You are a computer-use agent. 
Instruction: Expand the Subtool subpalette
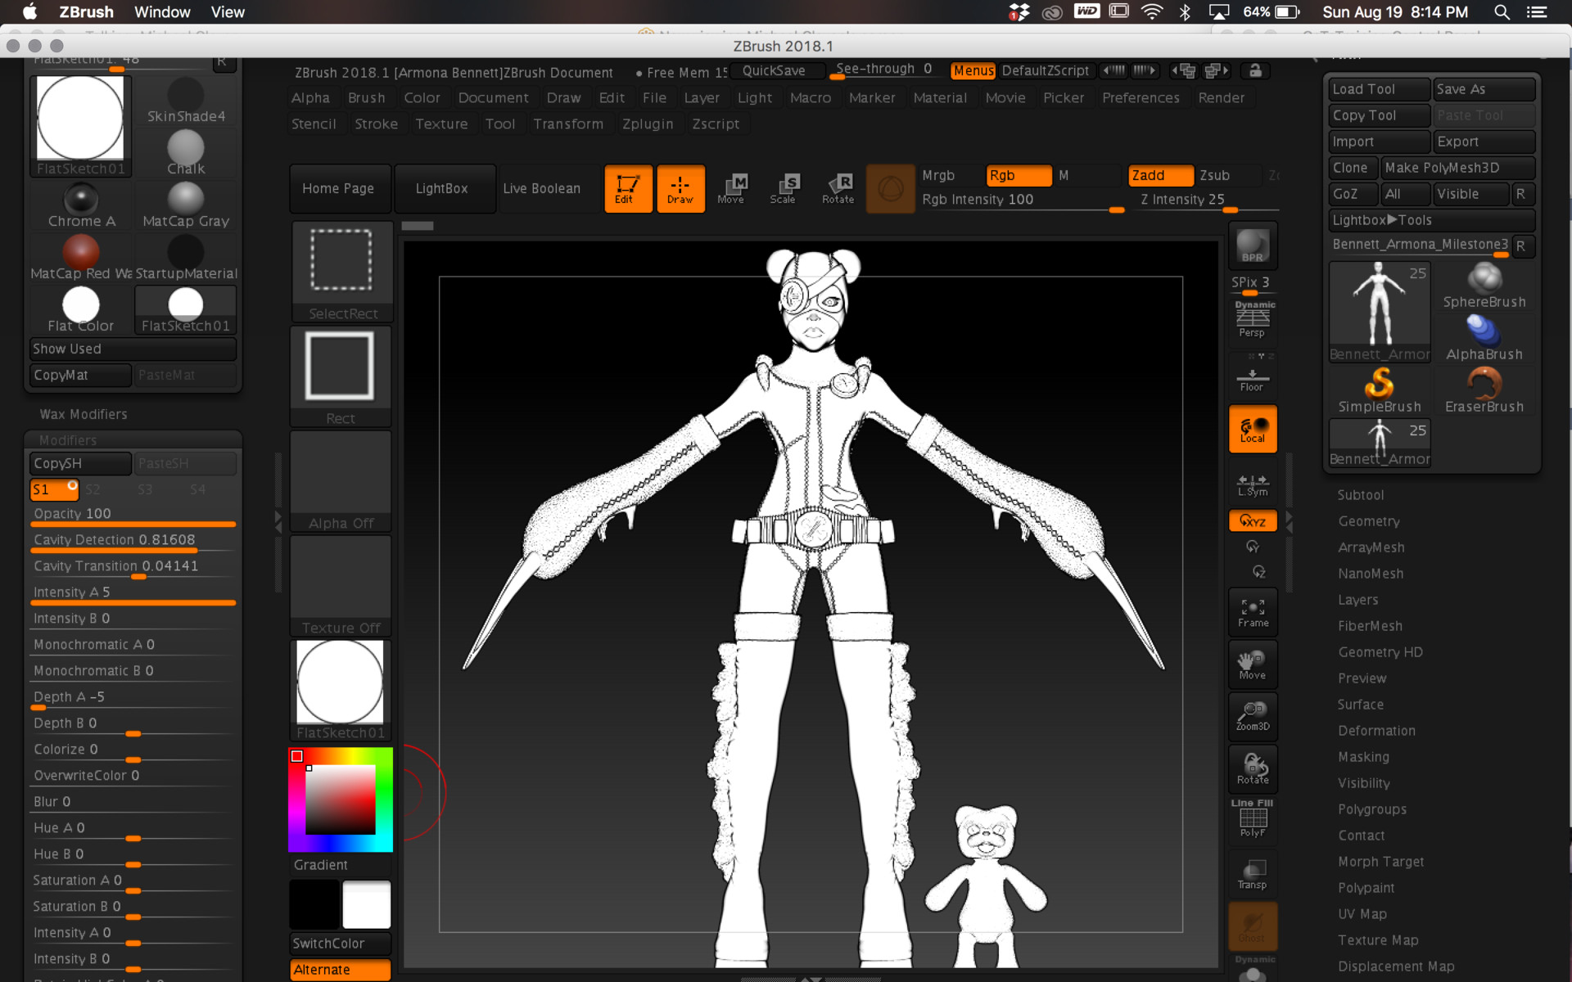click(x=1361, y=494)
